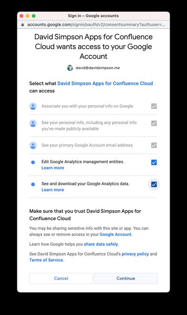The image size is (187, 315).
Task: Open Learn more under Edit Google Analytics
Action: pyautogui.click(x=53, y=168)
